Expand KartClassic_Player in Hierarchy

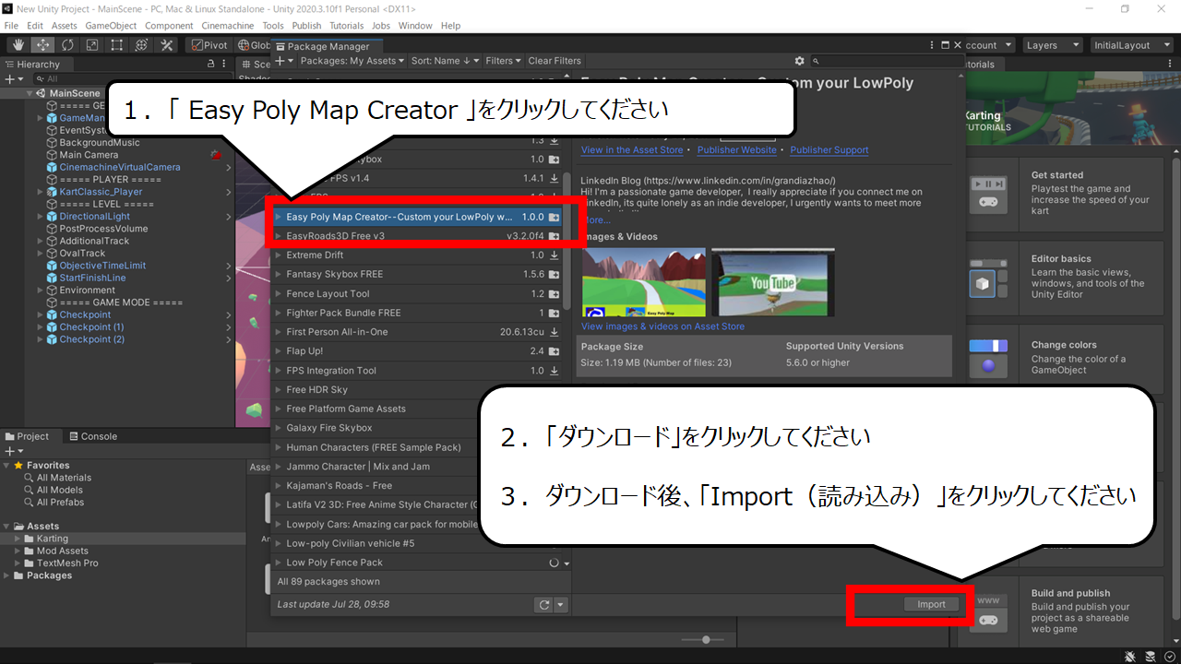click(x=41, y=192)
